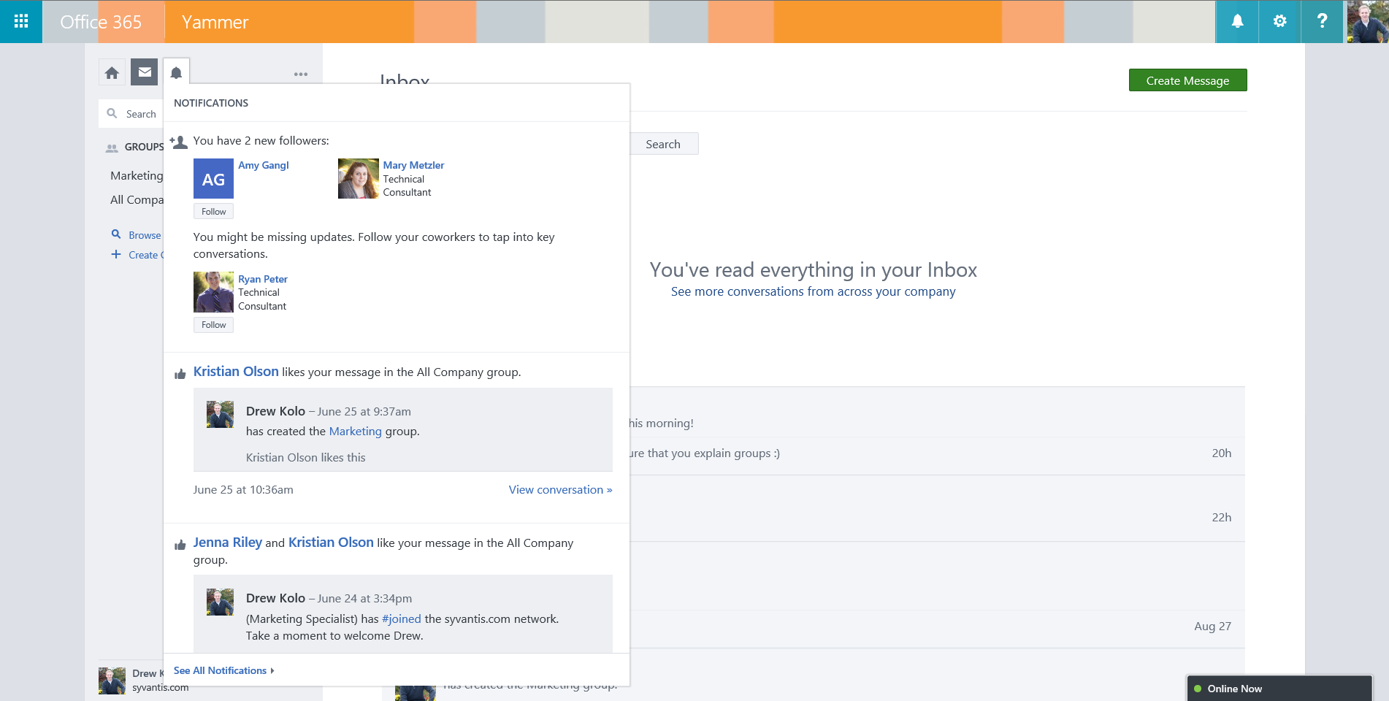Toggle the Yammer notifications bell tab
The width and height of the screenshot is (1389, 701).
(x=176, y=72)
